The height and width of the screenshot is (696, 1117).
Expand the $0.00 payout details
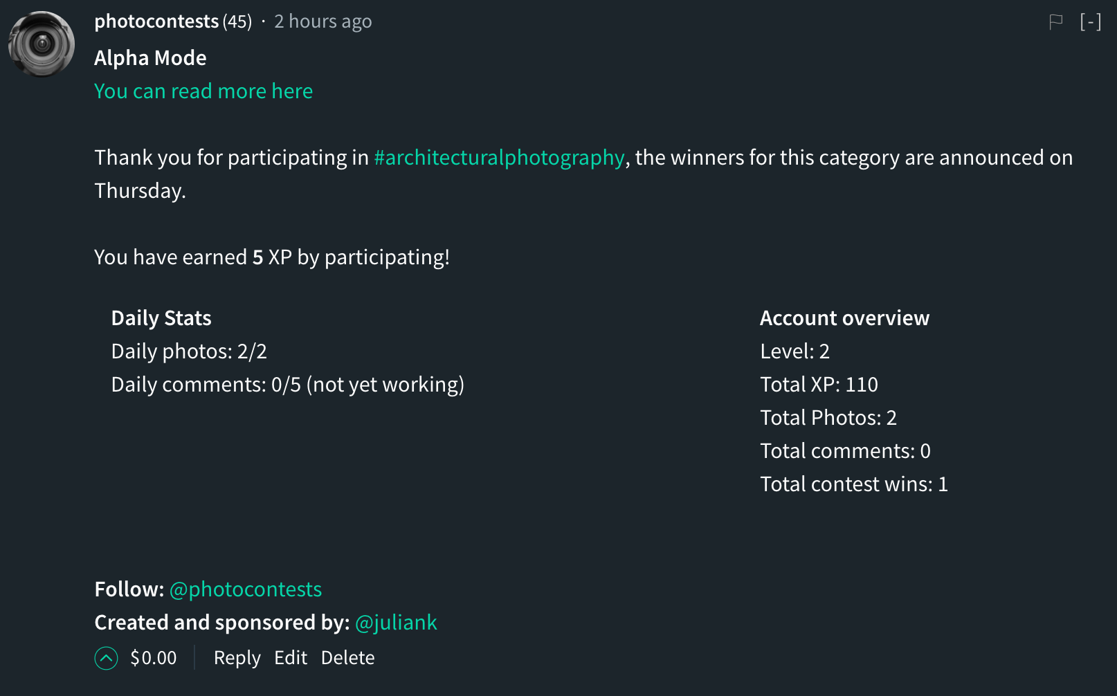[x=154, y=658]
